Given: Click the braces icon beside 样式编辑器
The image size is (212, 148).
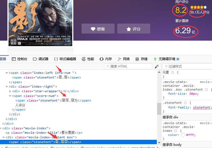Looking at the screenshot, I should click(56, 59).
